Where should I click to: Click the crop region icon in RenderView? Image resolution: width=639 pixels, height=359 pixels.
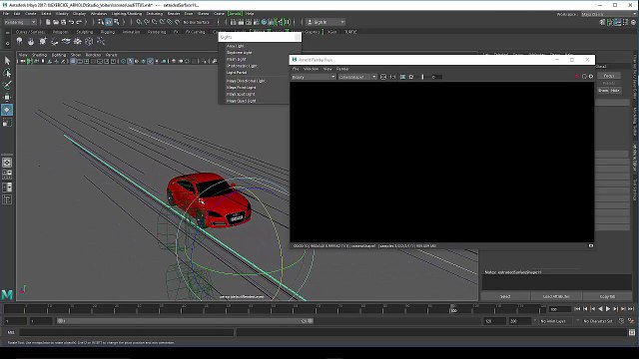[x=402, y=77]
